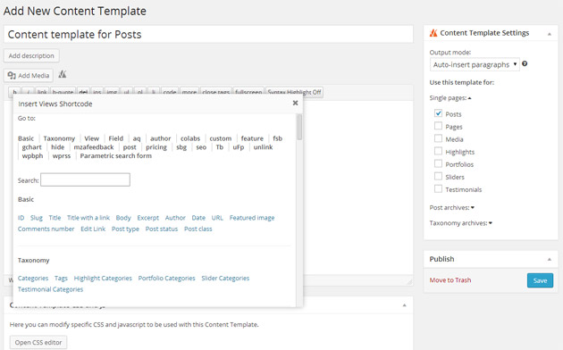The height and width of the screenshot is (350, 563).
Task: Check the Media checkbox
Action: point(438,138)
